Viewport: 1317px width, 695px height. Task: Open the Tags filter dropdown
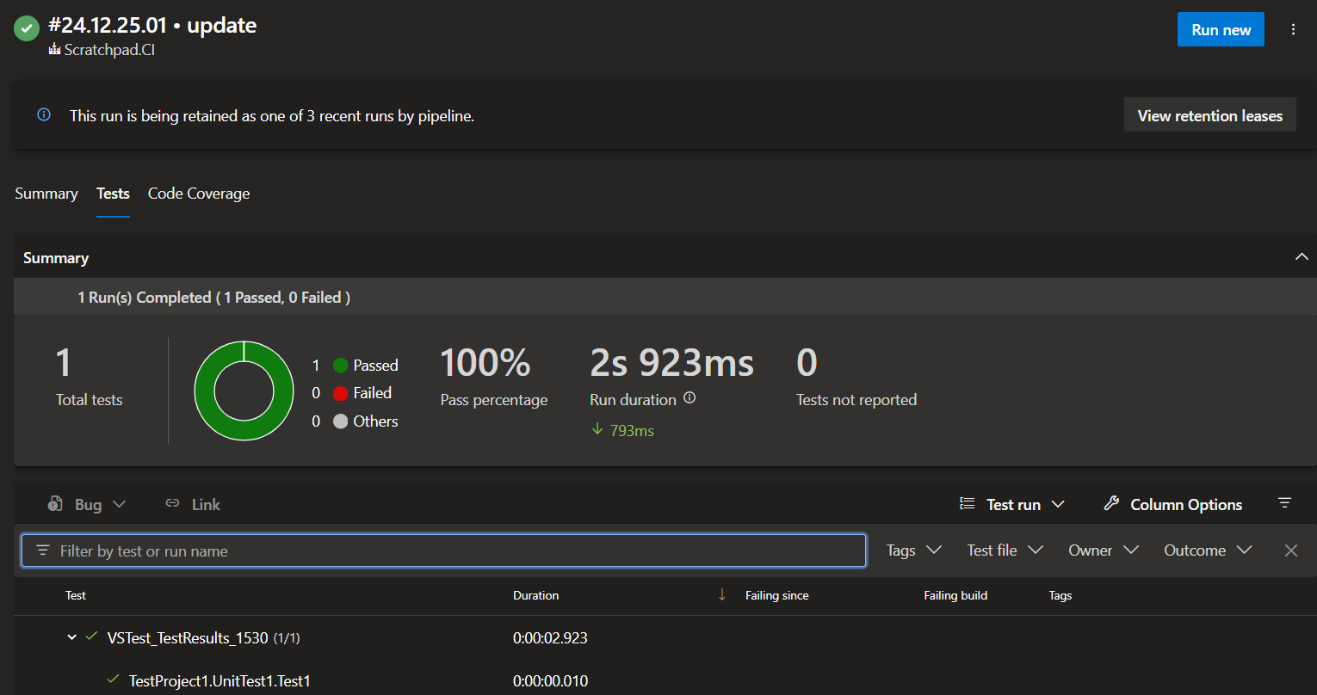coord(914,550)
